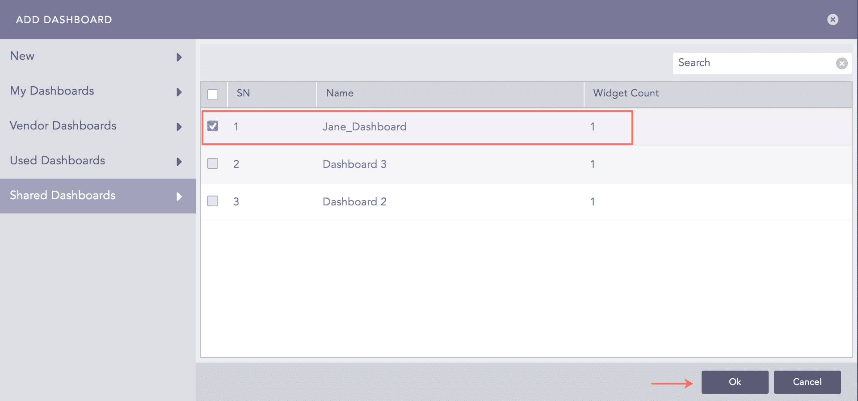The width and height of the screenshot is (858, 401).
Task: Select the Used Dashboards menu item
Action: (x=57, y=161)
